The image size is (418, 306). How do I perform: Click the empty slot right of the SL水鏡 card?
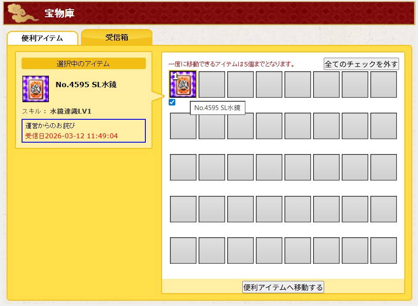click(x=211, y=85)
